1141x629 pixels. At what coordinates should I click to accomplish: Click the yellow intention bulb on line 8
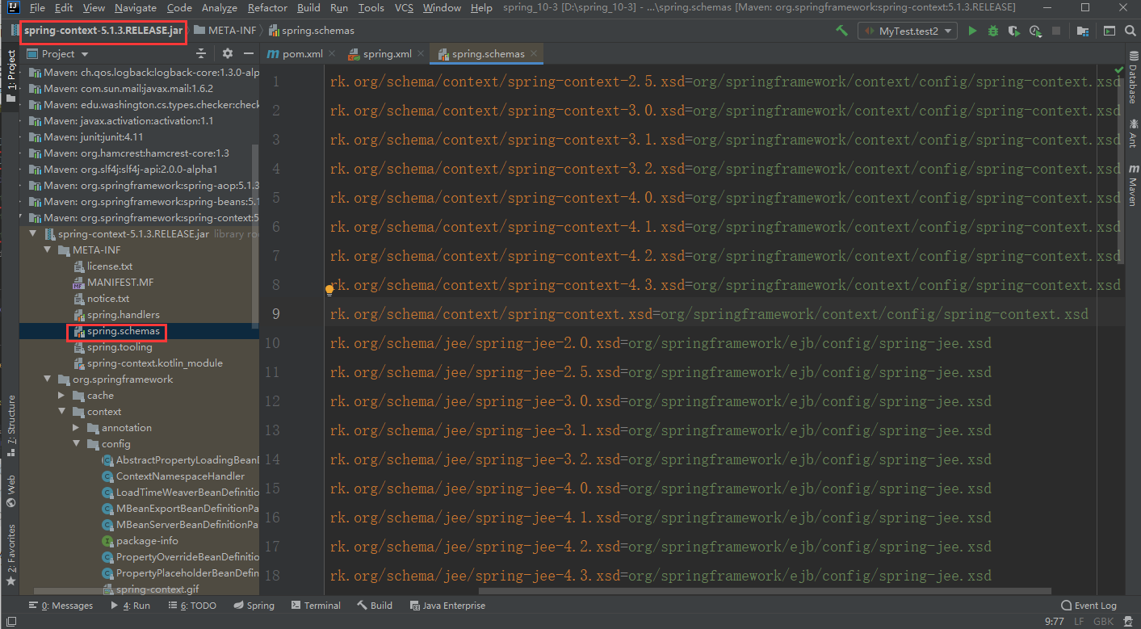pyautogui.click(x=329, y=289)
